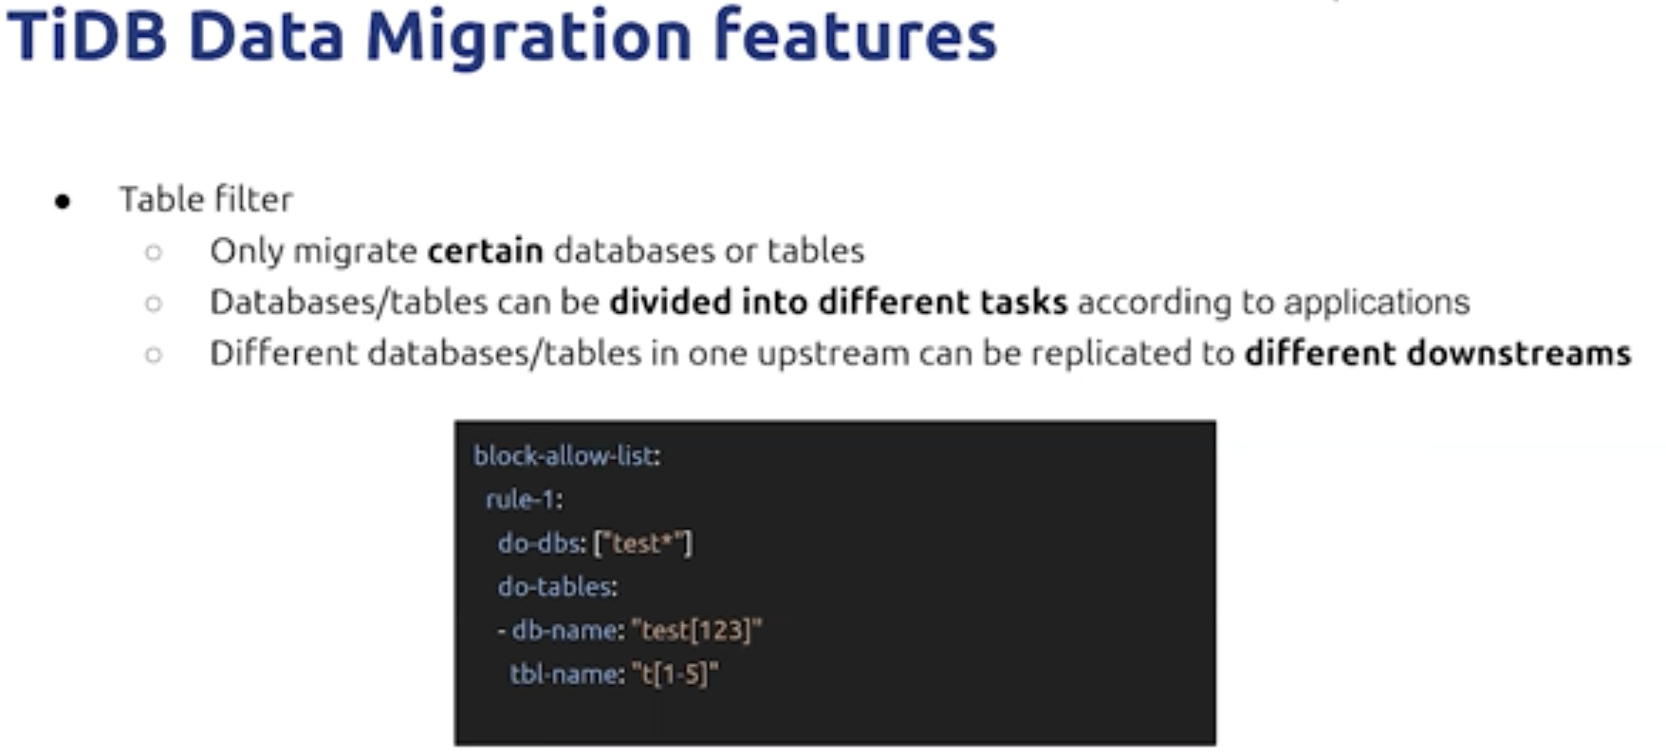The height and width of the screenshot is (755, 1666).
Task: Click the "TiDB Data Migration features" slide title
Action: (501, 35)
